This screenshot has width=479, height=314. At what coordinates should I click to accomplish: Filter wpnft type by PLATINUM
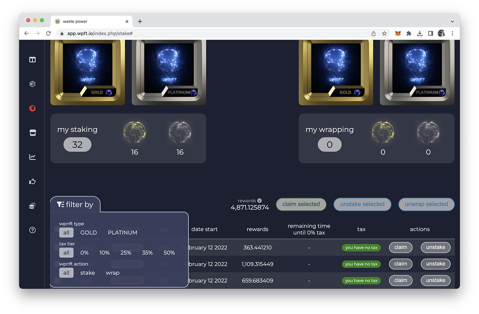[123, 233]
